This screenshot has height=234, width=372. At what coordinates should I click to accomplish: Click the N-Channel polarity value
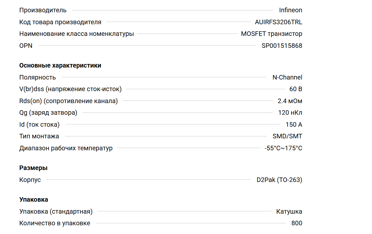point(287,77)
